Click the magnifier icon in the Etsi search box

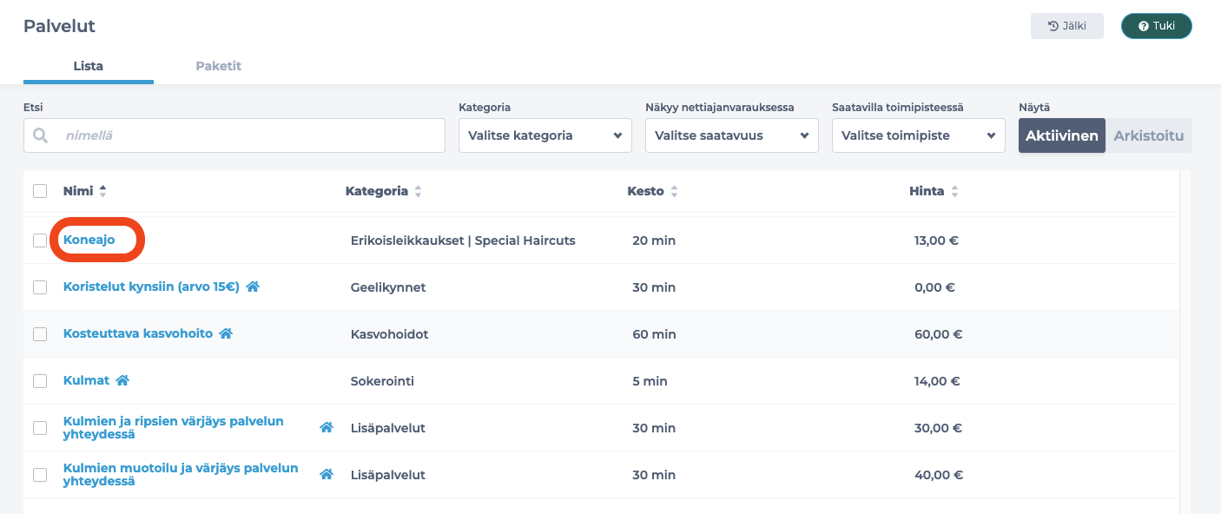point(40,135)
